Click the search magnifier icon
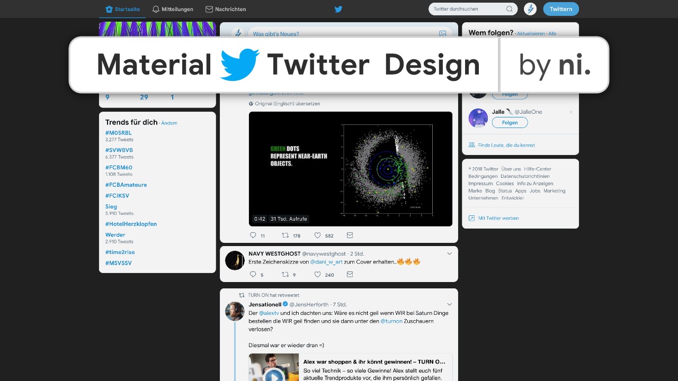This screenshot has width=678, height=381. 509,9
